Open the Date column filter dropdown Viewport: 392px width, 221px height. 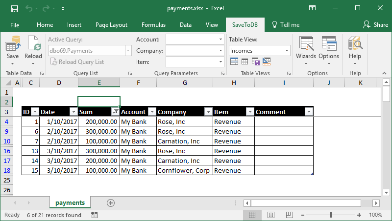73,112
